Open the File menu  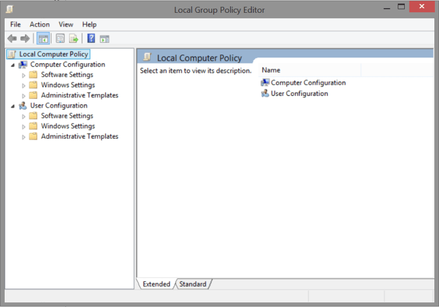pyautogui.click(x=15, y=24)
